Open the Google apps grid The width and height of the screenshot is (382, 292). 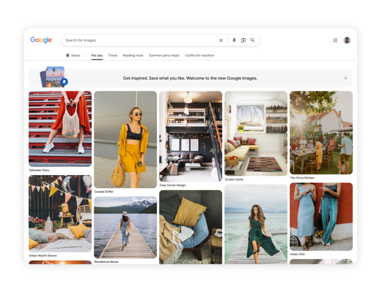coord(335,40)
